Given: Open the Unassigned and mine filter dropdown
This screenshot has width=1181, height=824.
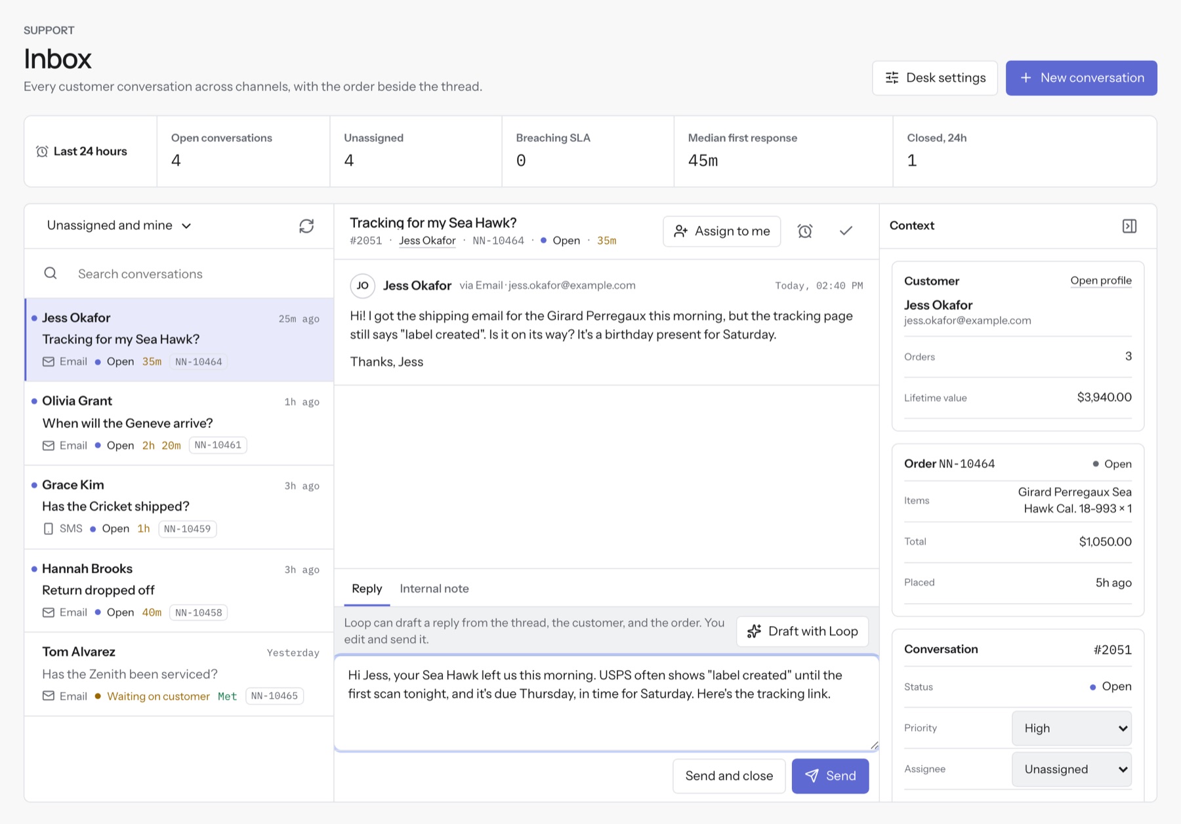Looking at the screenshot, I should (x=119, y=226).
